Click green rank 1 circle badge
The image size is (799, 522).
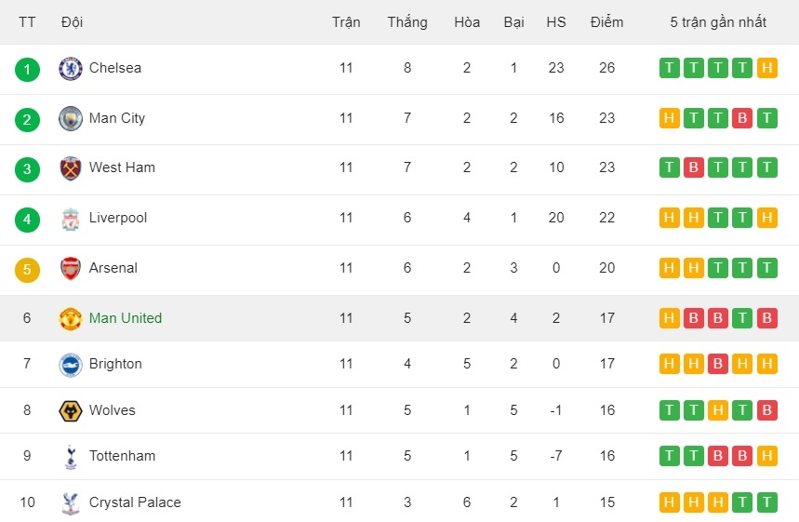27,70
